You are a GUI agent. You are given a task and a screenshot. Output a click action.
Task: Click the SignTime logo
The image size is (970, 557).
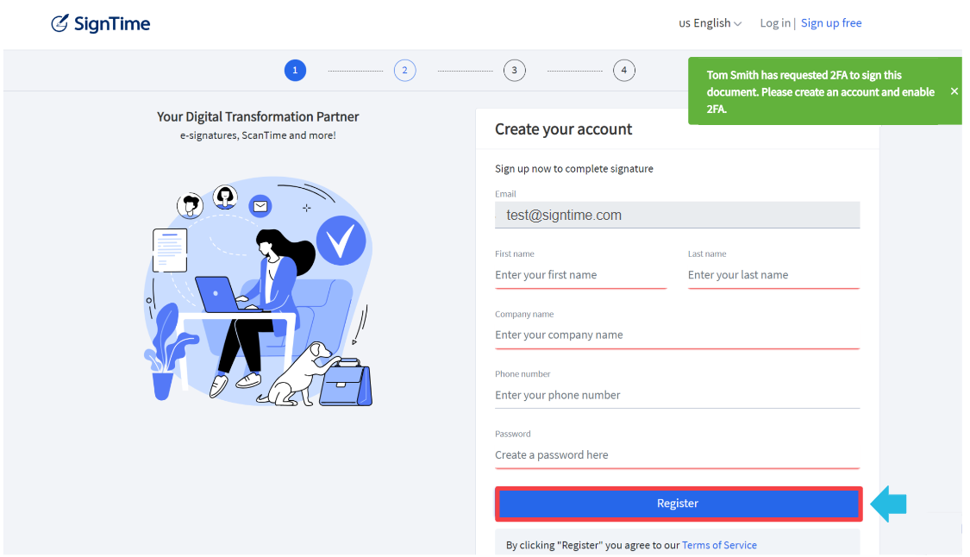[100, 22]
